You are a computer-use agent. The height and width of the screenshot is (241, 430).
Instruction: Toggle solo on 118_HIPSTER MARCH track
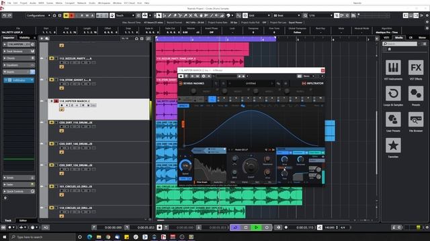click(56, 101)
